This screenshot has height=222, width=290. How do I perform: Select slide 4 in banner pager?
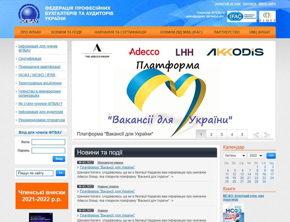(x=232, y=135)
